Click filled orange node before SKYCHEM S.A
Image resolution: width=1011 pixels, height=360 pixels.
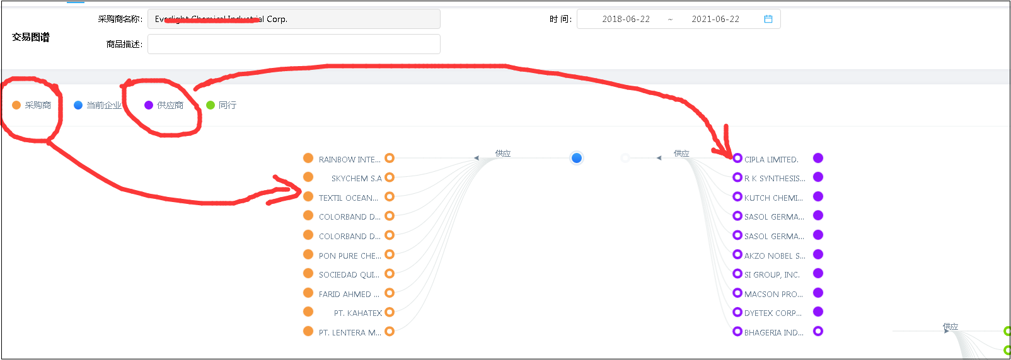[x=308, y=177]
